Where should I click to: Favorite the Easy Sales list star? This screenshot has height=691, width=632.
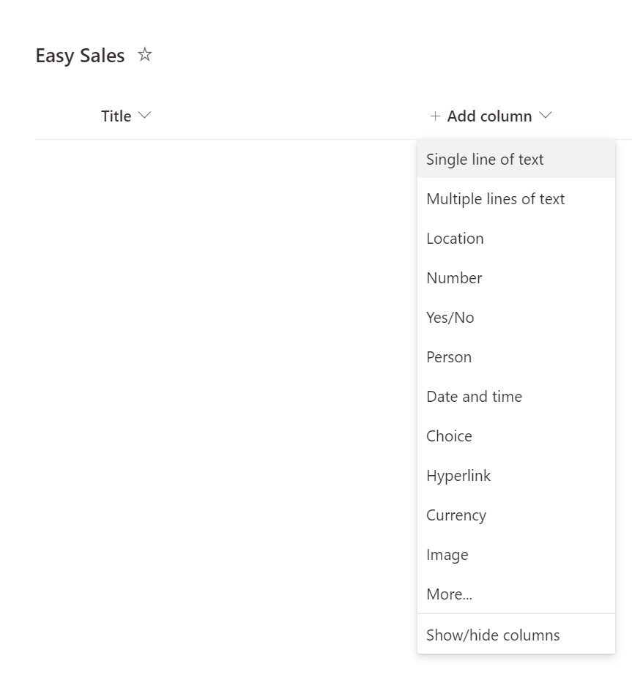(x=145, y=55)
